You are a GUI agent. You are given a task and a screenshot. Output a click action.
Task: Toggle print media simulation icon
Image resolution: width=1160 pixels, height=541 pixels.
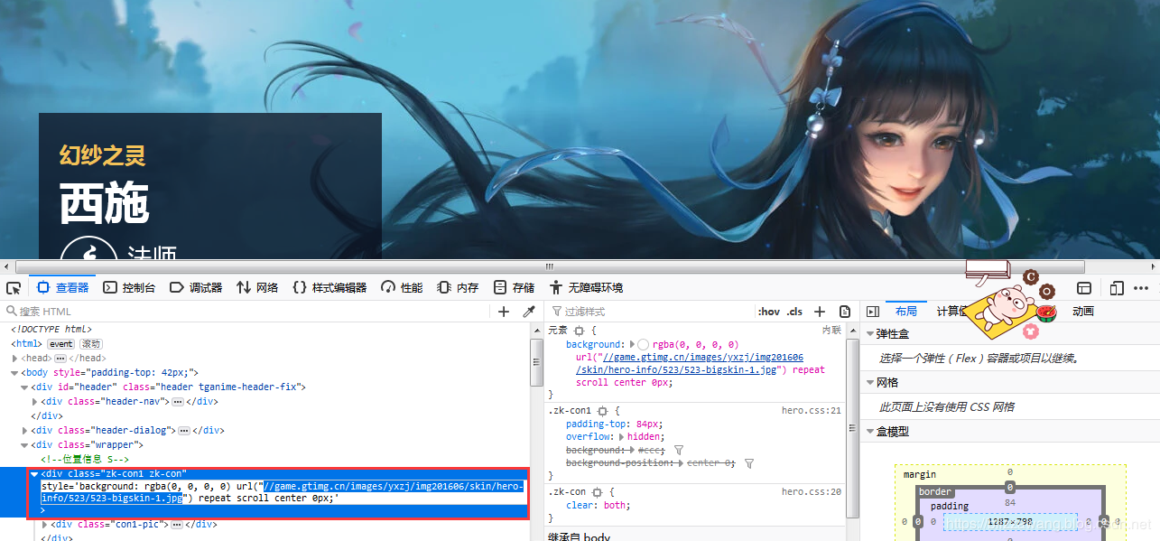pyautogui.click(x=845, y=312)
